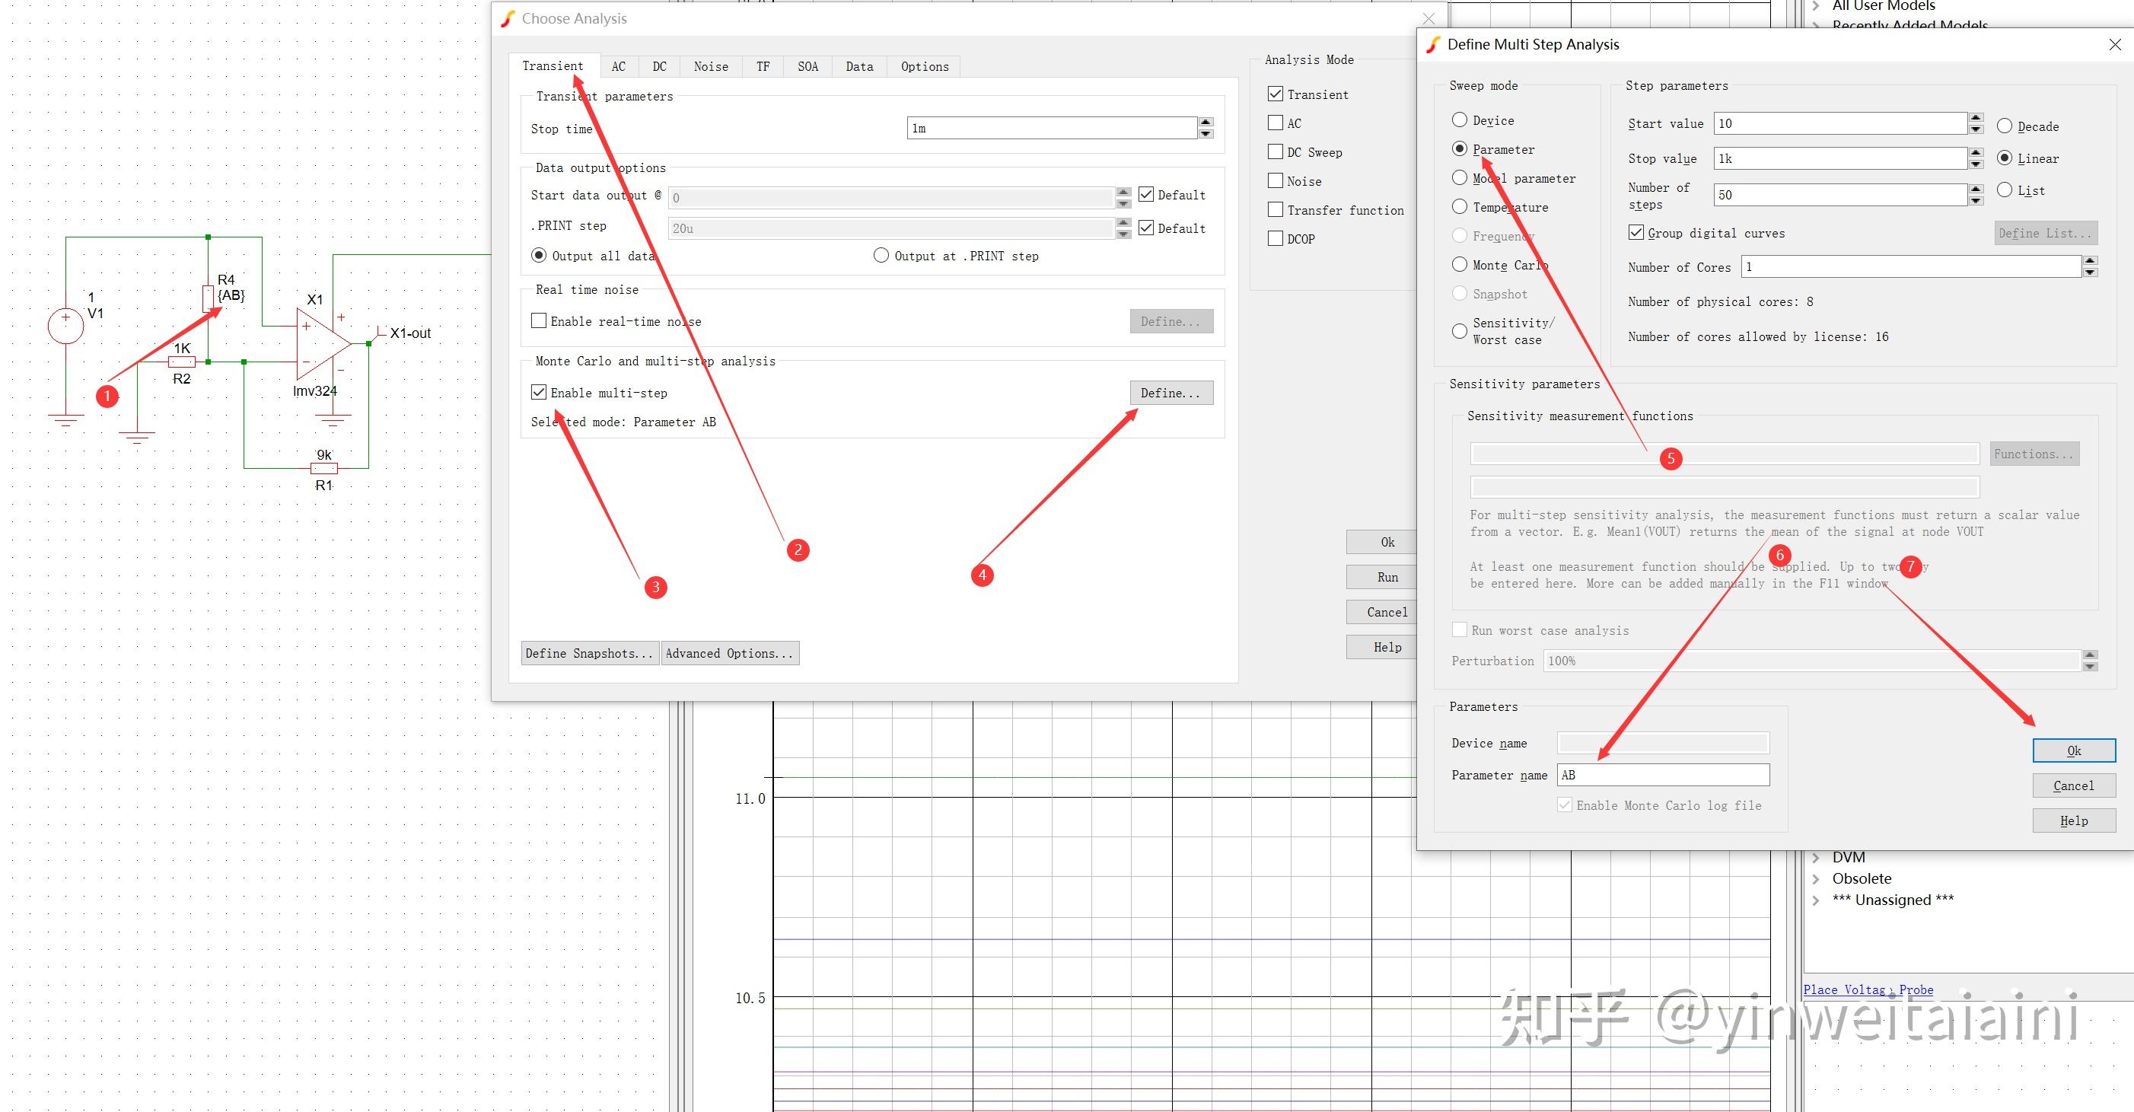The height and width of the screenshot is (1112, 2134).
Task: Expand the Obsolete models category
Action: point(1816,878)
